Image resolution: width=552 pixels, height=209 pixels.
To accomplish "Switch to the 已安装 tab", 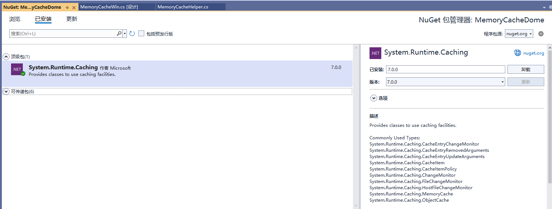I will pos(43,19).
